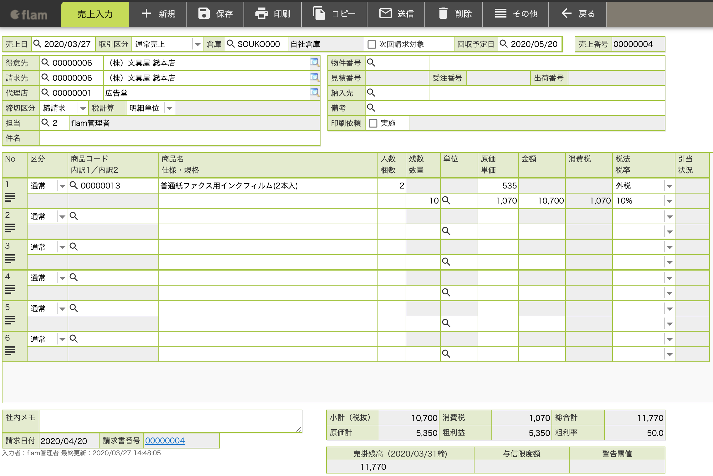Screen dimensions: 713x476
Task: Open row 2 区分 通常 dropdown
Action: 62,217
